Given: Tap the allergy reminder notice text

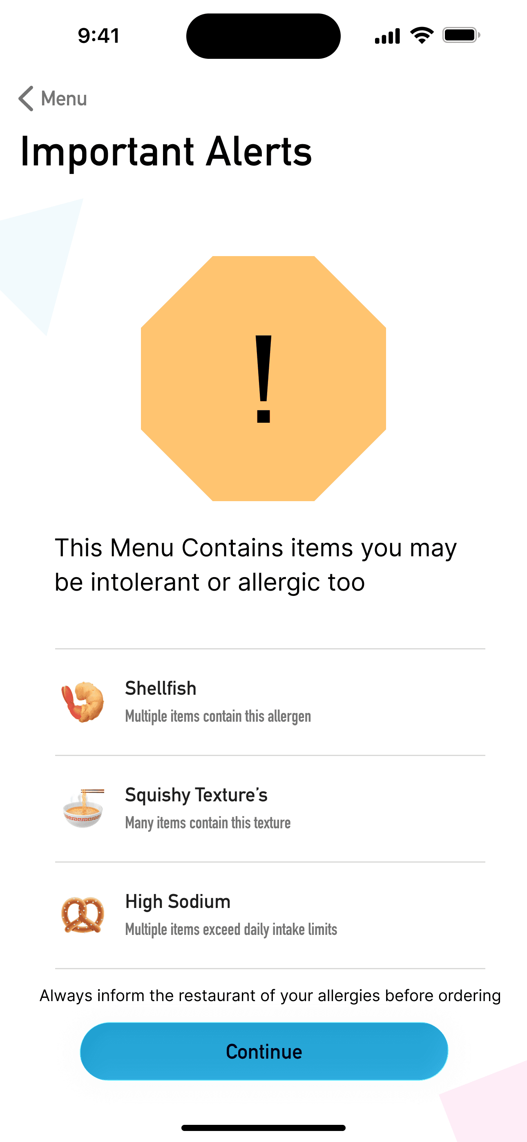Looking at the screenshot, I should click(270, 996).
